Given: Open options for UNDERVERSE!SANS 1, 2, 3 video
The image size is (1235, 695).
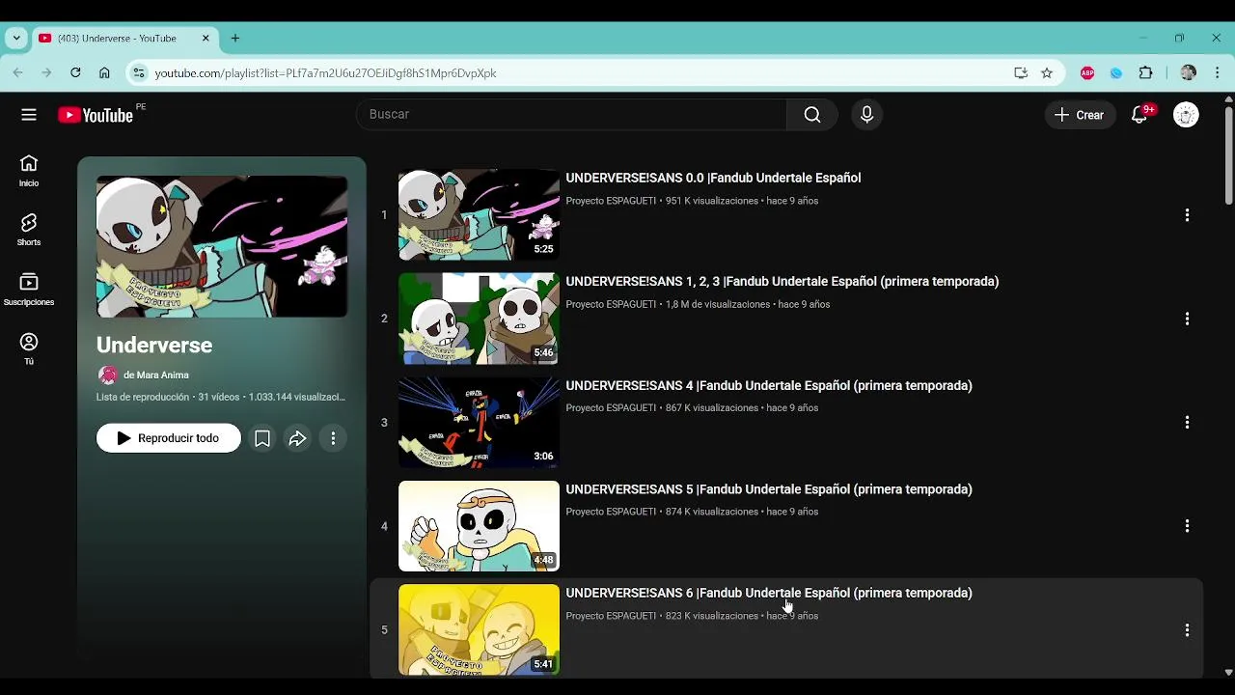Looking at the screenshot, I should click(x=1187, y=319).
